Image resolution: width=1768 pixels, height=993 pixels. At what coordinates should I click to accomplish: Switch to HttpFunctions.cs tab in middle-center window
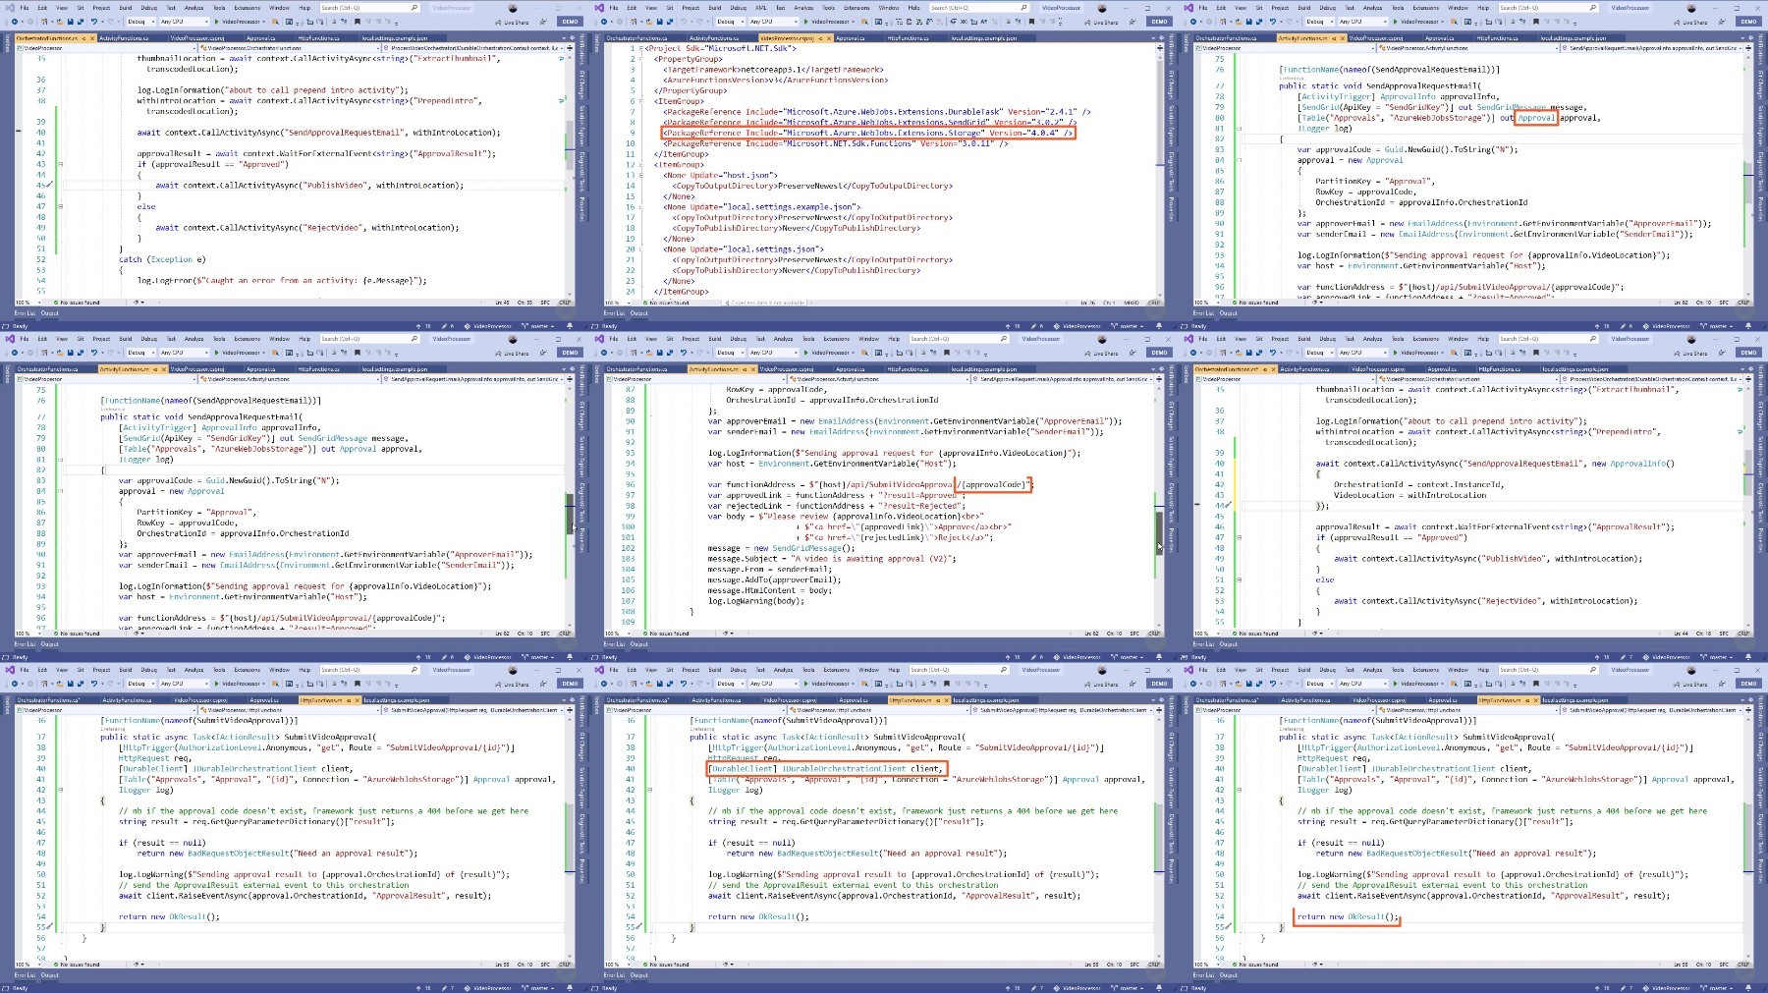[x=908, y=369]
